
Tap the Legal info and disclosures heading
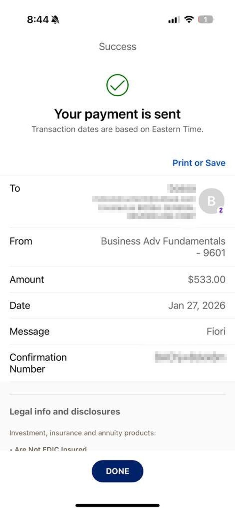pos(65,412)
